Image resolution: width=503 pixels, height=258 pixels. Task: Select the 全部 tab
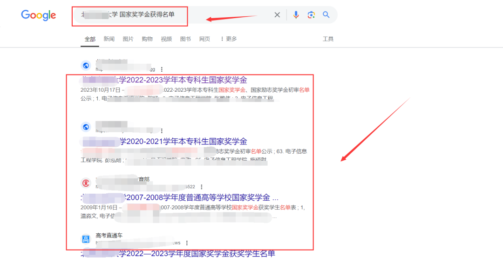click(90, 39)
